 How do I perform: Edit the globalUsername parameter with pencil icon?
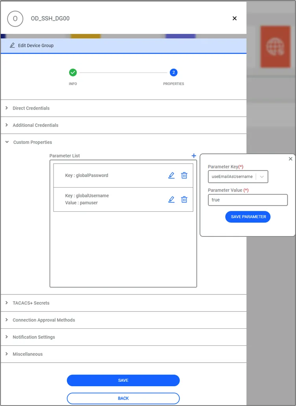[171, 199]
